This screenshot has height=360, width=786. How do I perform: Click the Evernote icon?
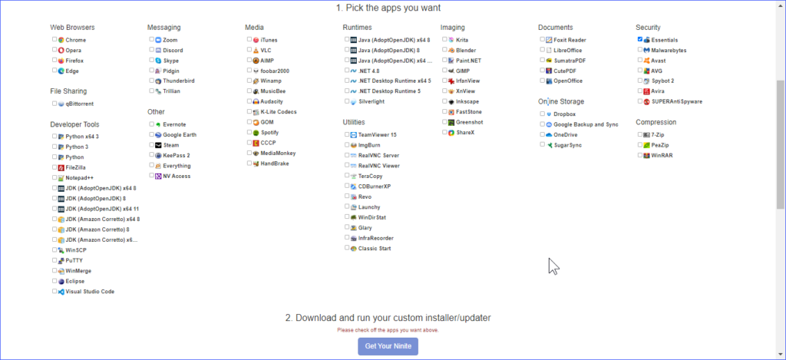(x=158, y=124)
